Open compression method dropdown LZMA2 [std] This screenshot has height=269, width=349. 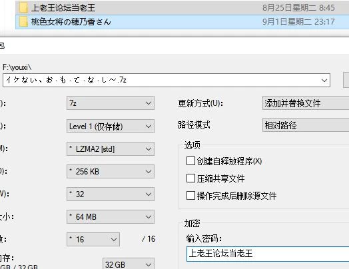[111, 149]
